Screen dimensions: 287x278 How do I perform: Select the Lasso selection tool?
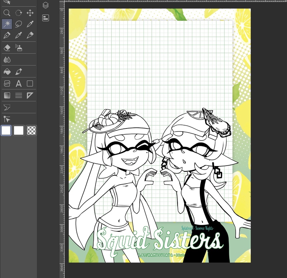19,24
